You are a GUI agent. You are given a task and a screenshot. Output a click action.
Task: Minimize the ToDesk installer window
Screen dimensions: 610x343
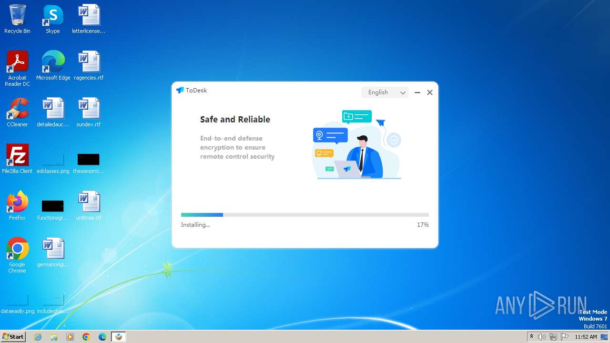pos(417,92)
